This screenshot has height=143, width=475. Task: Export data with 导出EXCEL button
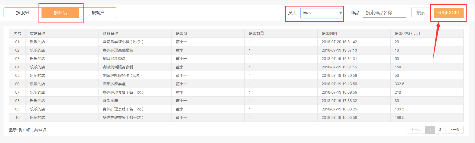click(448, 13)
